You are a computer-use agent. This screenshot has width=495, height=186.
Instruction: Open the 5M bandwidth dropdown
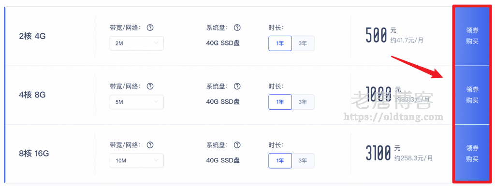click(137, 102)
